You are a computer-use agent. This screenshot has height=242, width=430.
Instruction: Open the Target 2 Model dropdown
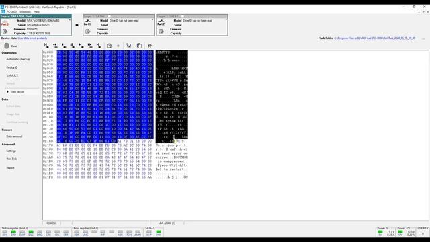coord(226,20)
